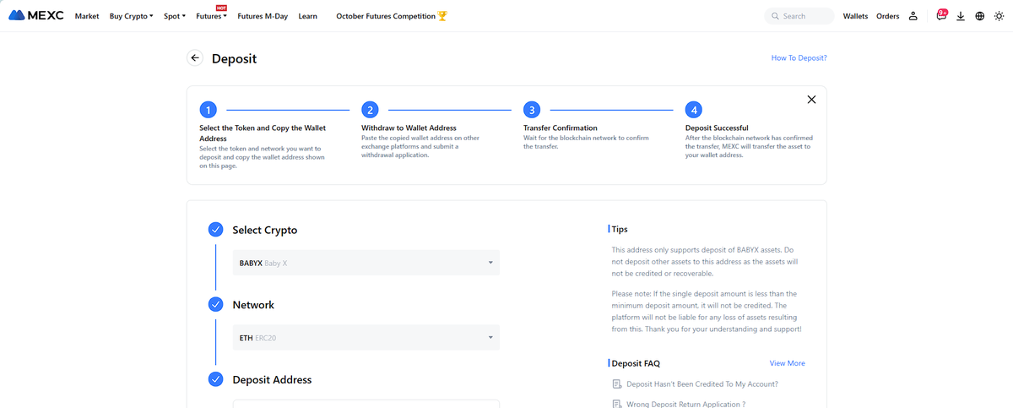The width and height of the screenshot is (1013, 408).
Task: Click the trophy icon next to competition
Action: [x=442, y=16]
